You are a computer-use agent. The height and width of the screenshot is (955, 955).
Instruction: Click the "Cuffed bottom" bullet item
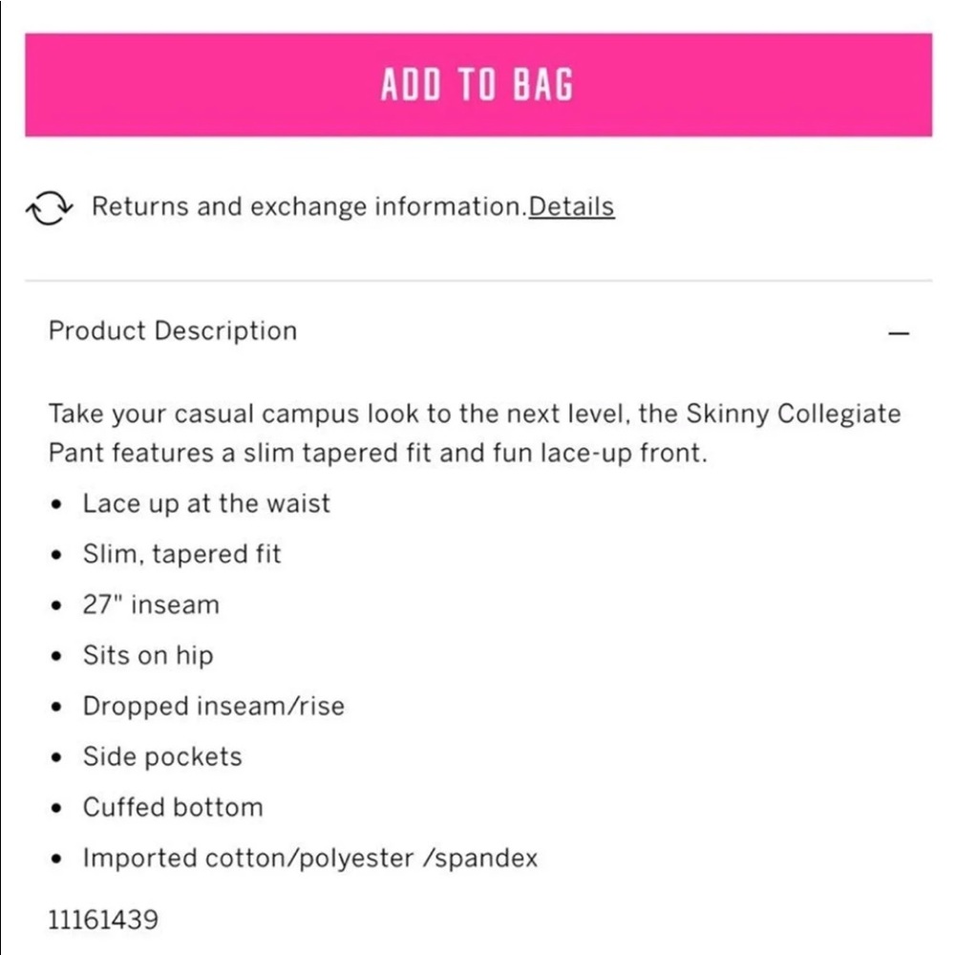173,807
